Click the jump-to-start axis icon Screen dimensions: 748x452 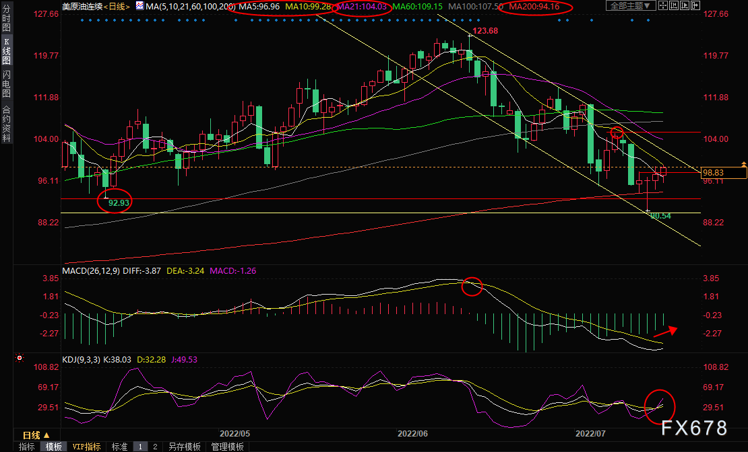[674, 5]
